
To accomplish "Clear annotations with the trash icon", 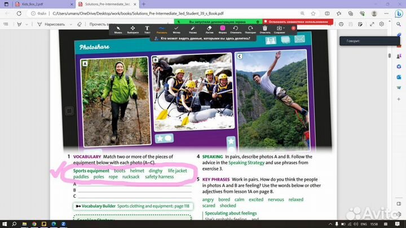I will click(265, 29).
